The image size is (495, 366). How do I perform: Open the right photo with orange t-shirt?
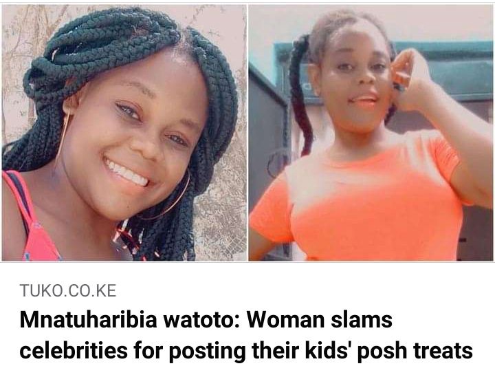371,133
